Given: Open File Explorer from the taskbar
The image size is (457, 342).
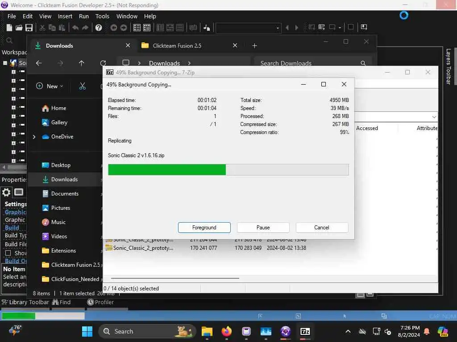Looking at the screenshot, I should tap(207, 331).
